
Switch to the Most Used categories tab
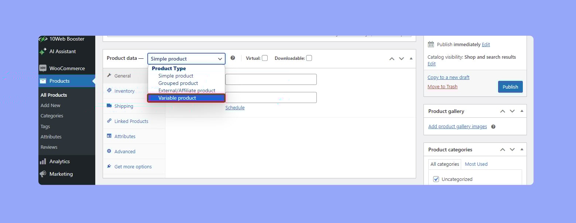pyautogui.click(x=476, y=164)
